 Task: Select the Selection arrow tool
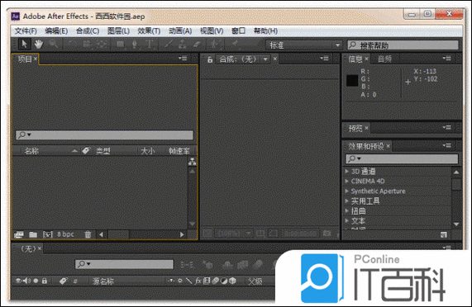pos(24,45)
